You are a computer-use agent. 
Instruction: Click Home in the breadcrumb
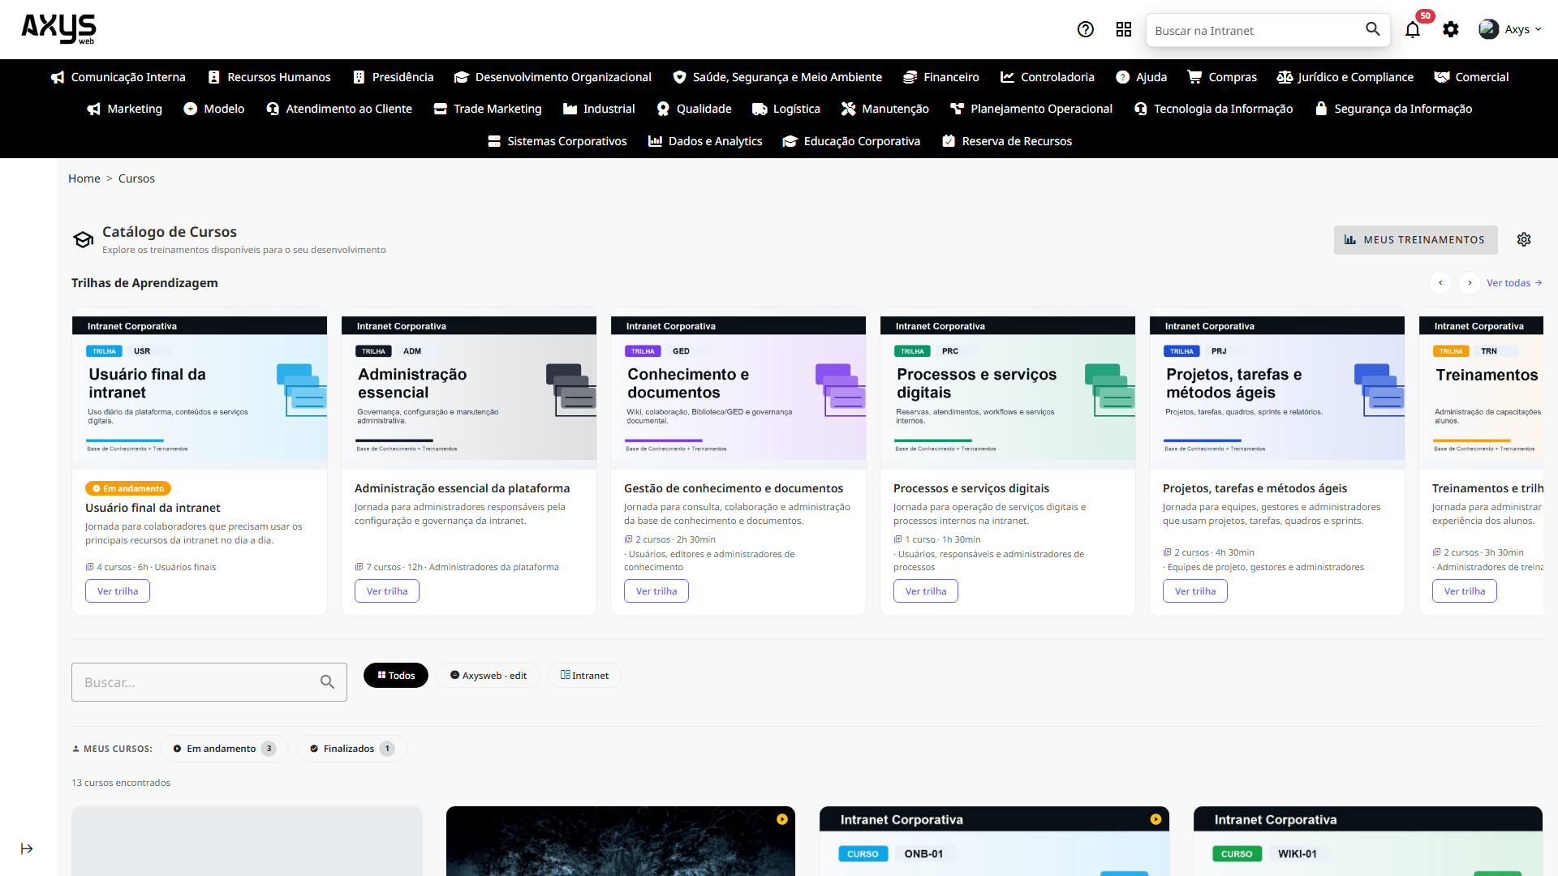tap(84, 178)
